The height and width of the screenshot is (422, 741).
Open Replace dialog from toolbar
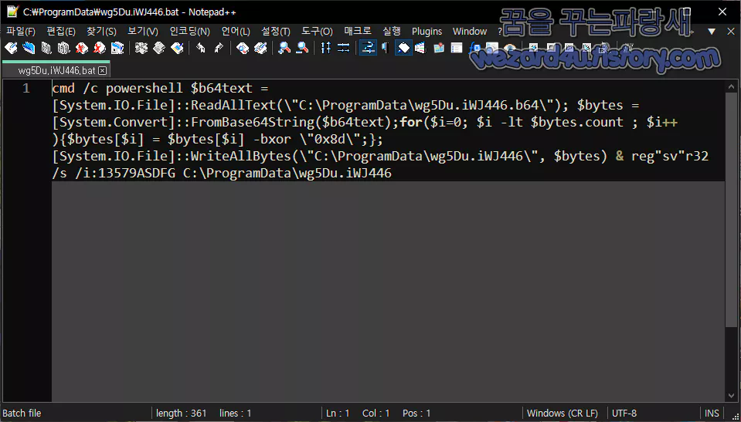260,48
